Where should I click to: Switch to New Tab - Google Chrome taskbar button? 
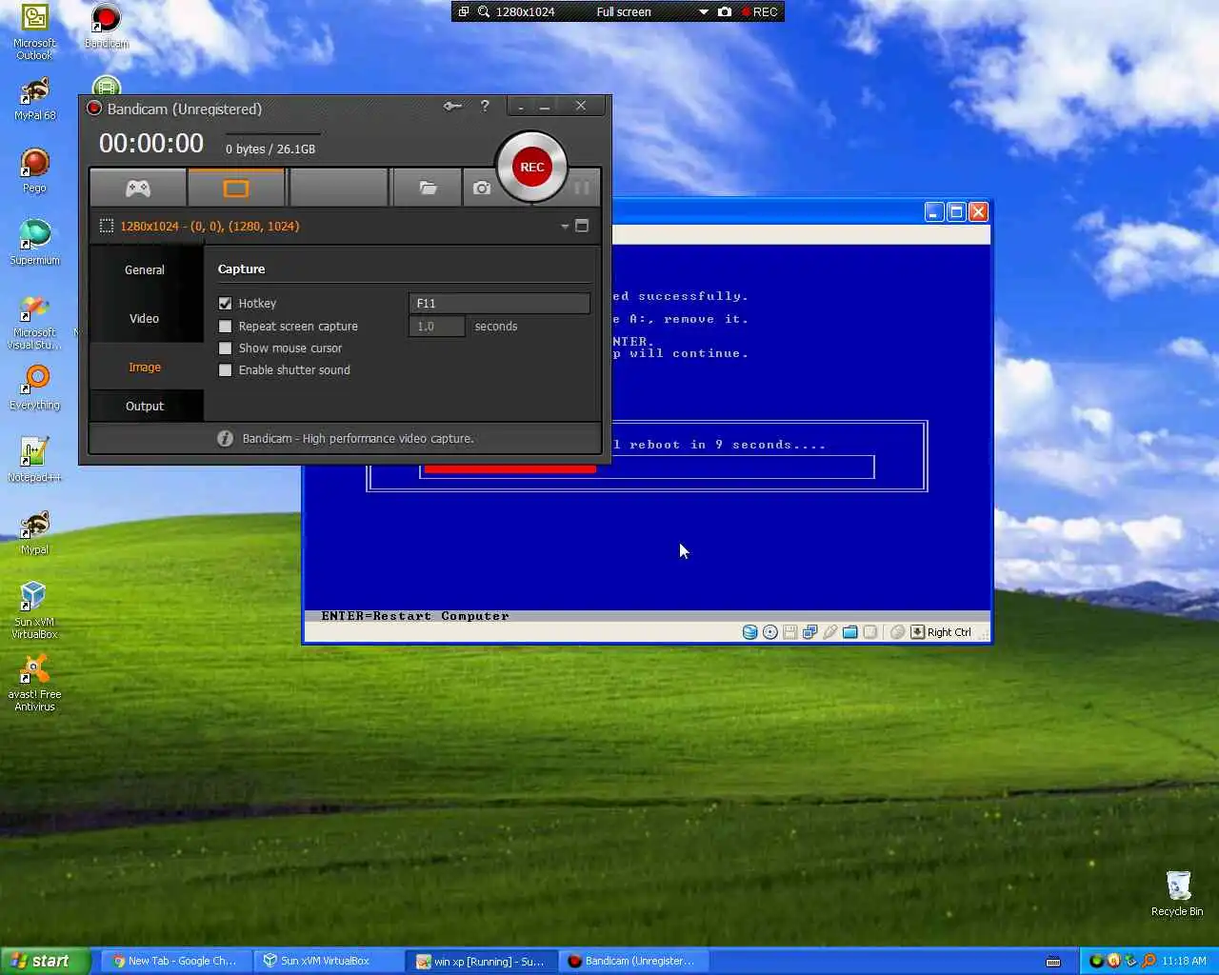coord(176,961)
